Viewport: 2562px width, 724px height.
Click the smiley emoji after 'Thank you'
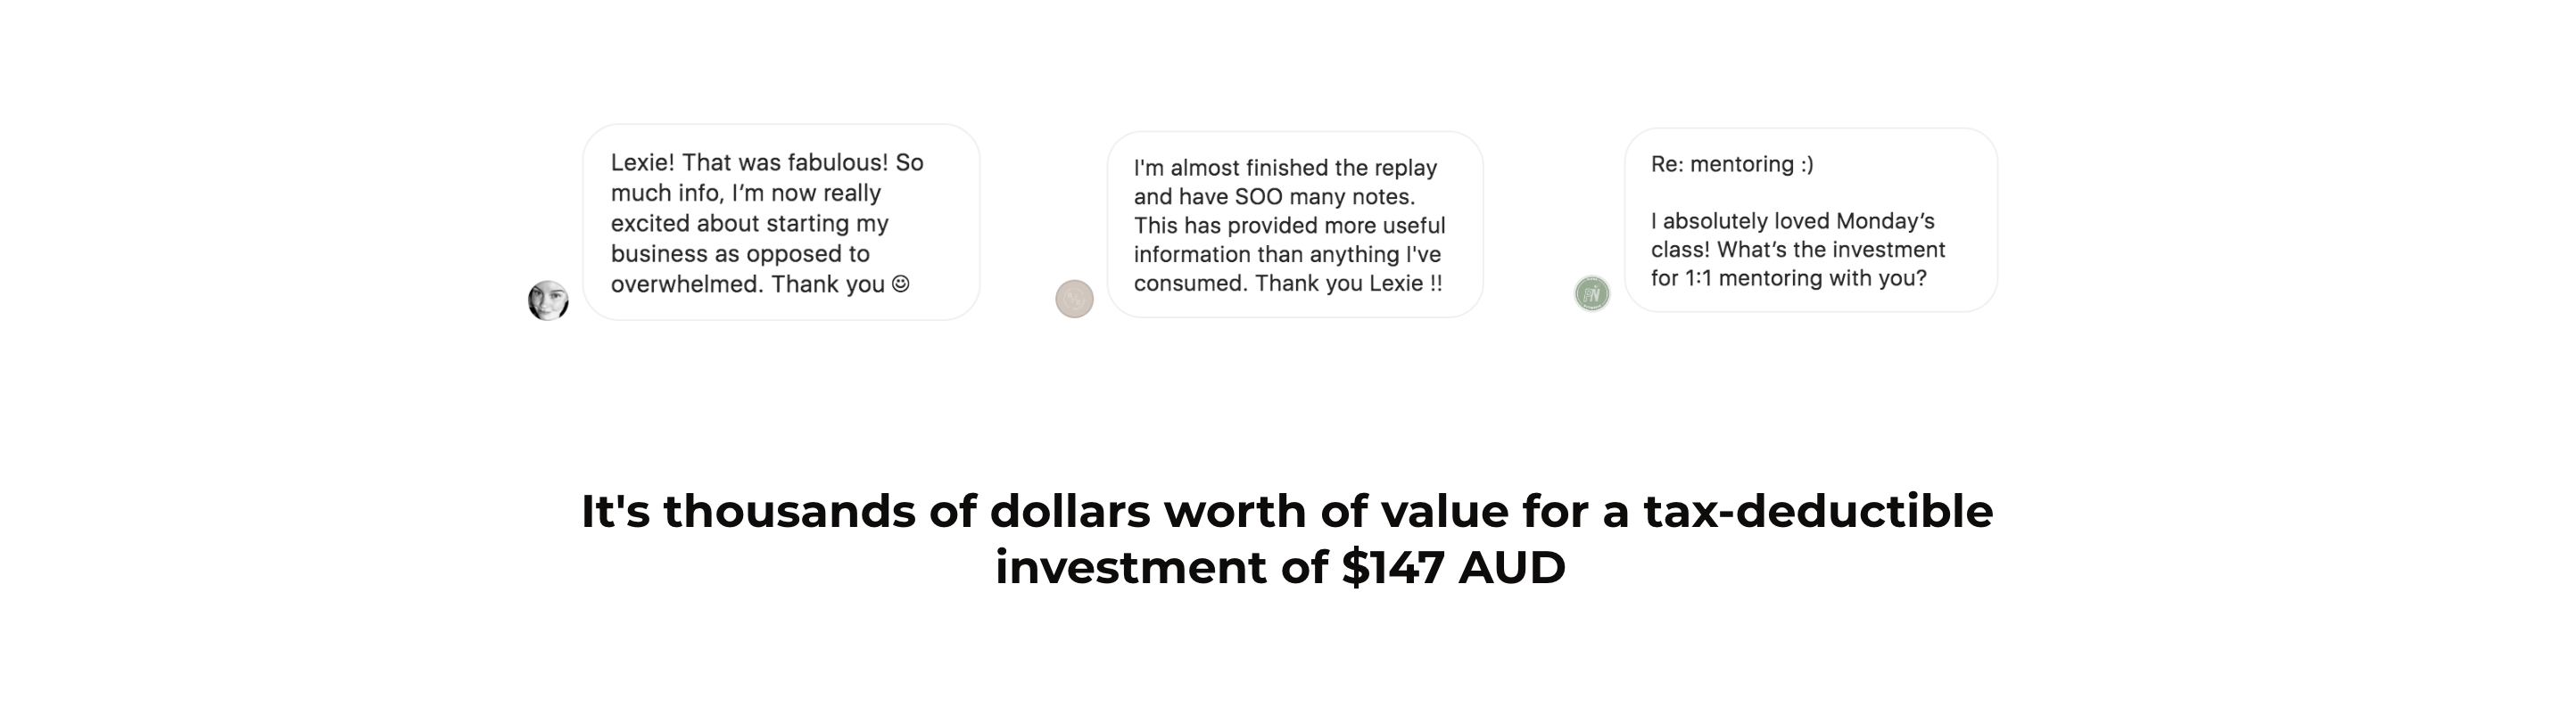coord(901,284)
